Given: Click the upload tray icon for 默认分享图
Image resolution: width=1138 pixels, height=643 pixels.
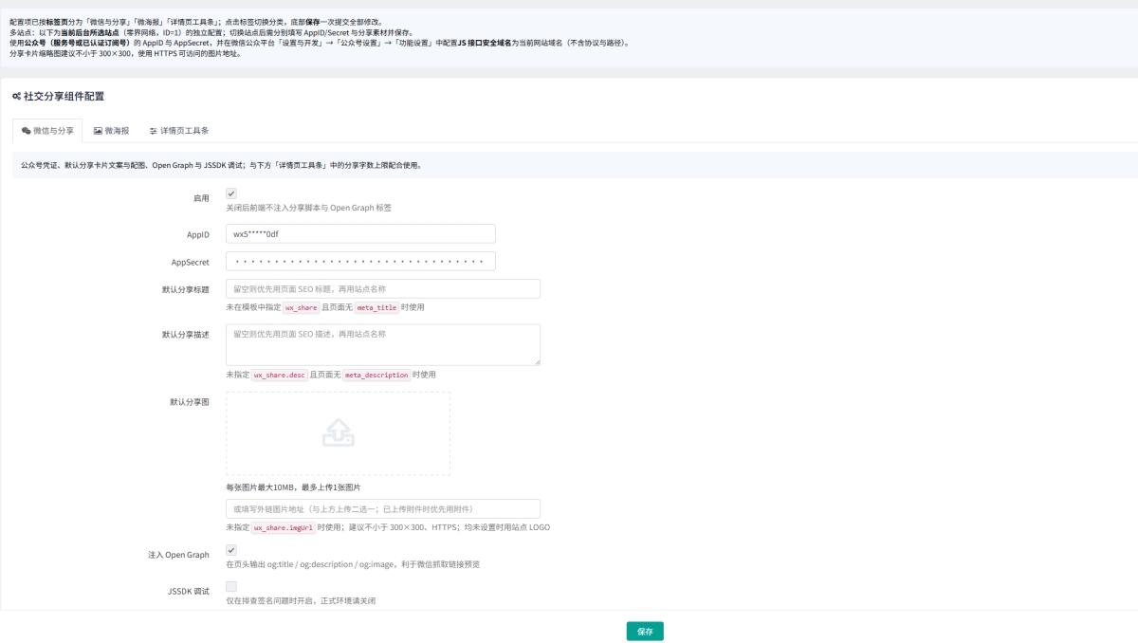Looking at the screenshot, I should click(338, 432).
